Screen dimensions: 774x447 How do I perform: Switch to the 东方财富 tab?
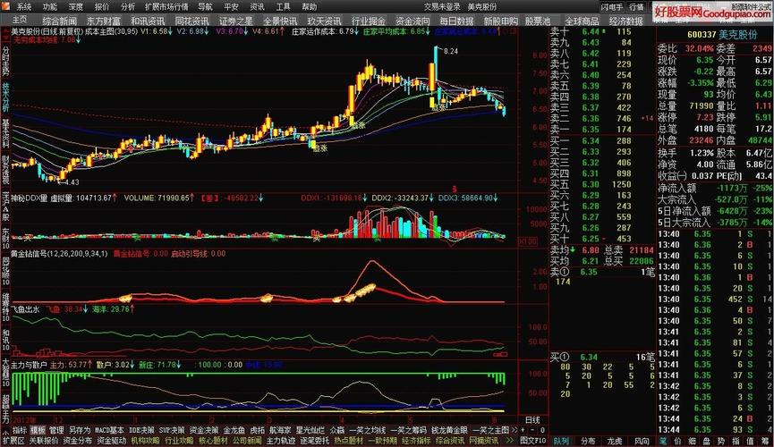104,21
